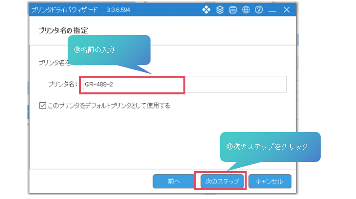Click the プリンタ名: field label
The height and width of the screenshot is (199, 356).
(63, 84)
